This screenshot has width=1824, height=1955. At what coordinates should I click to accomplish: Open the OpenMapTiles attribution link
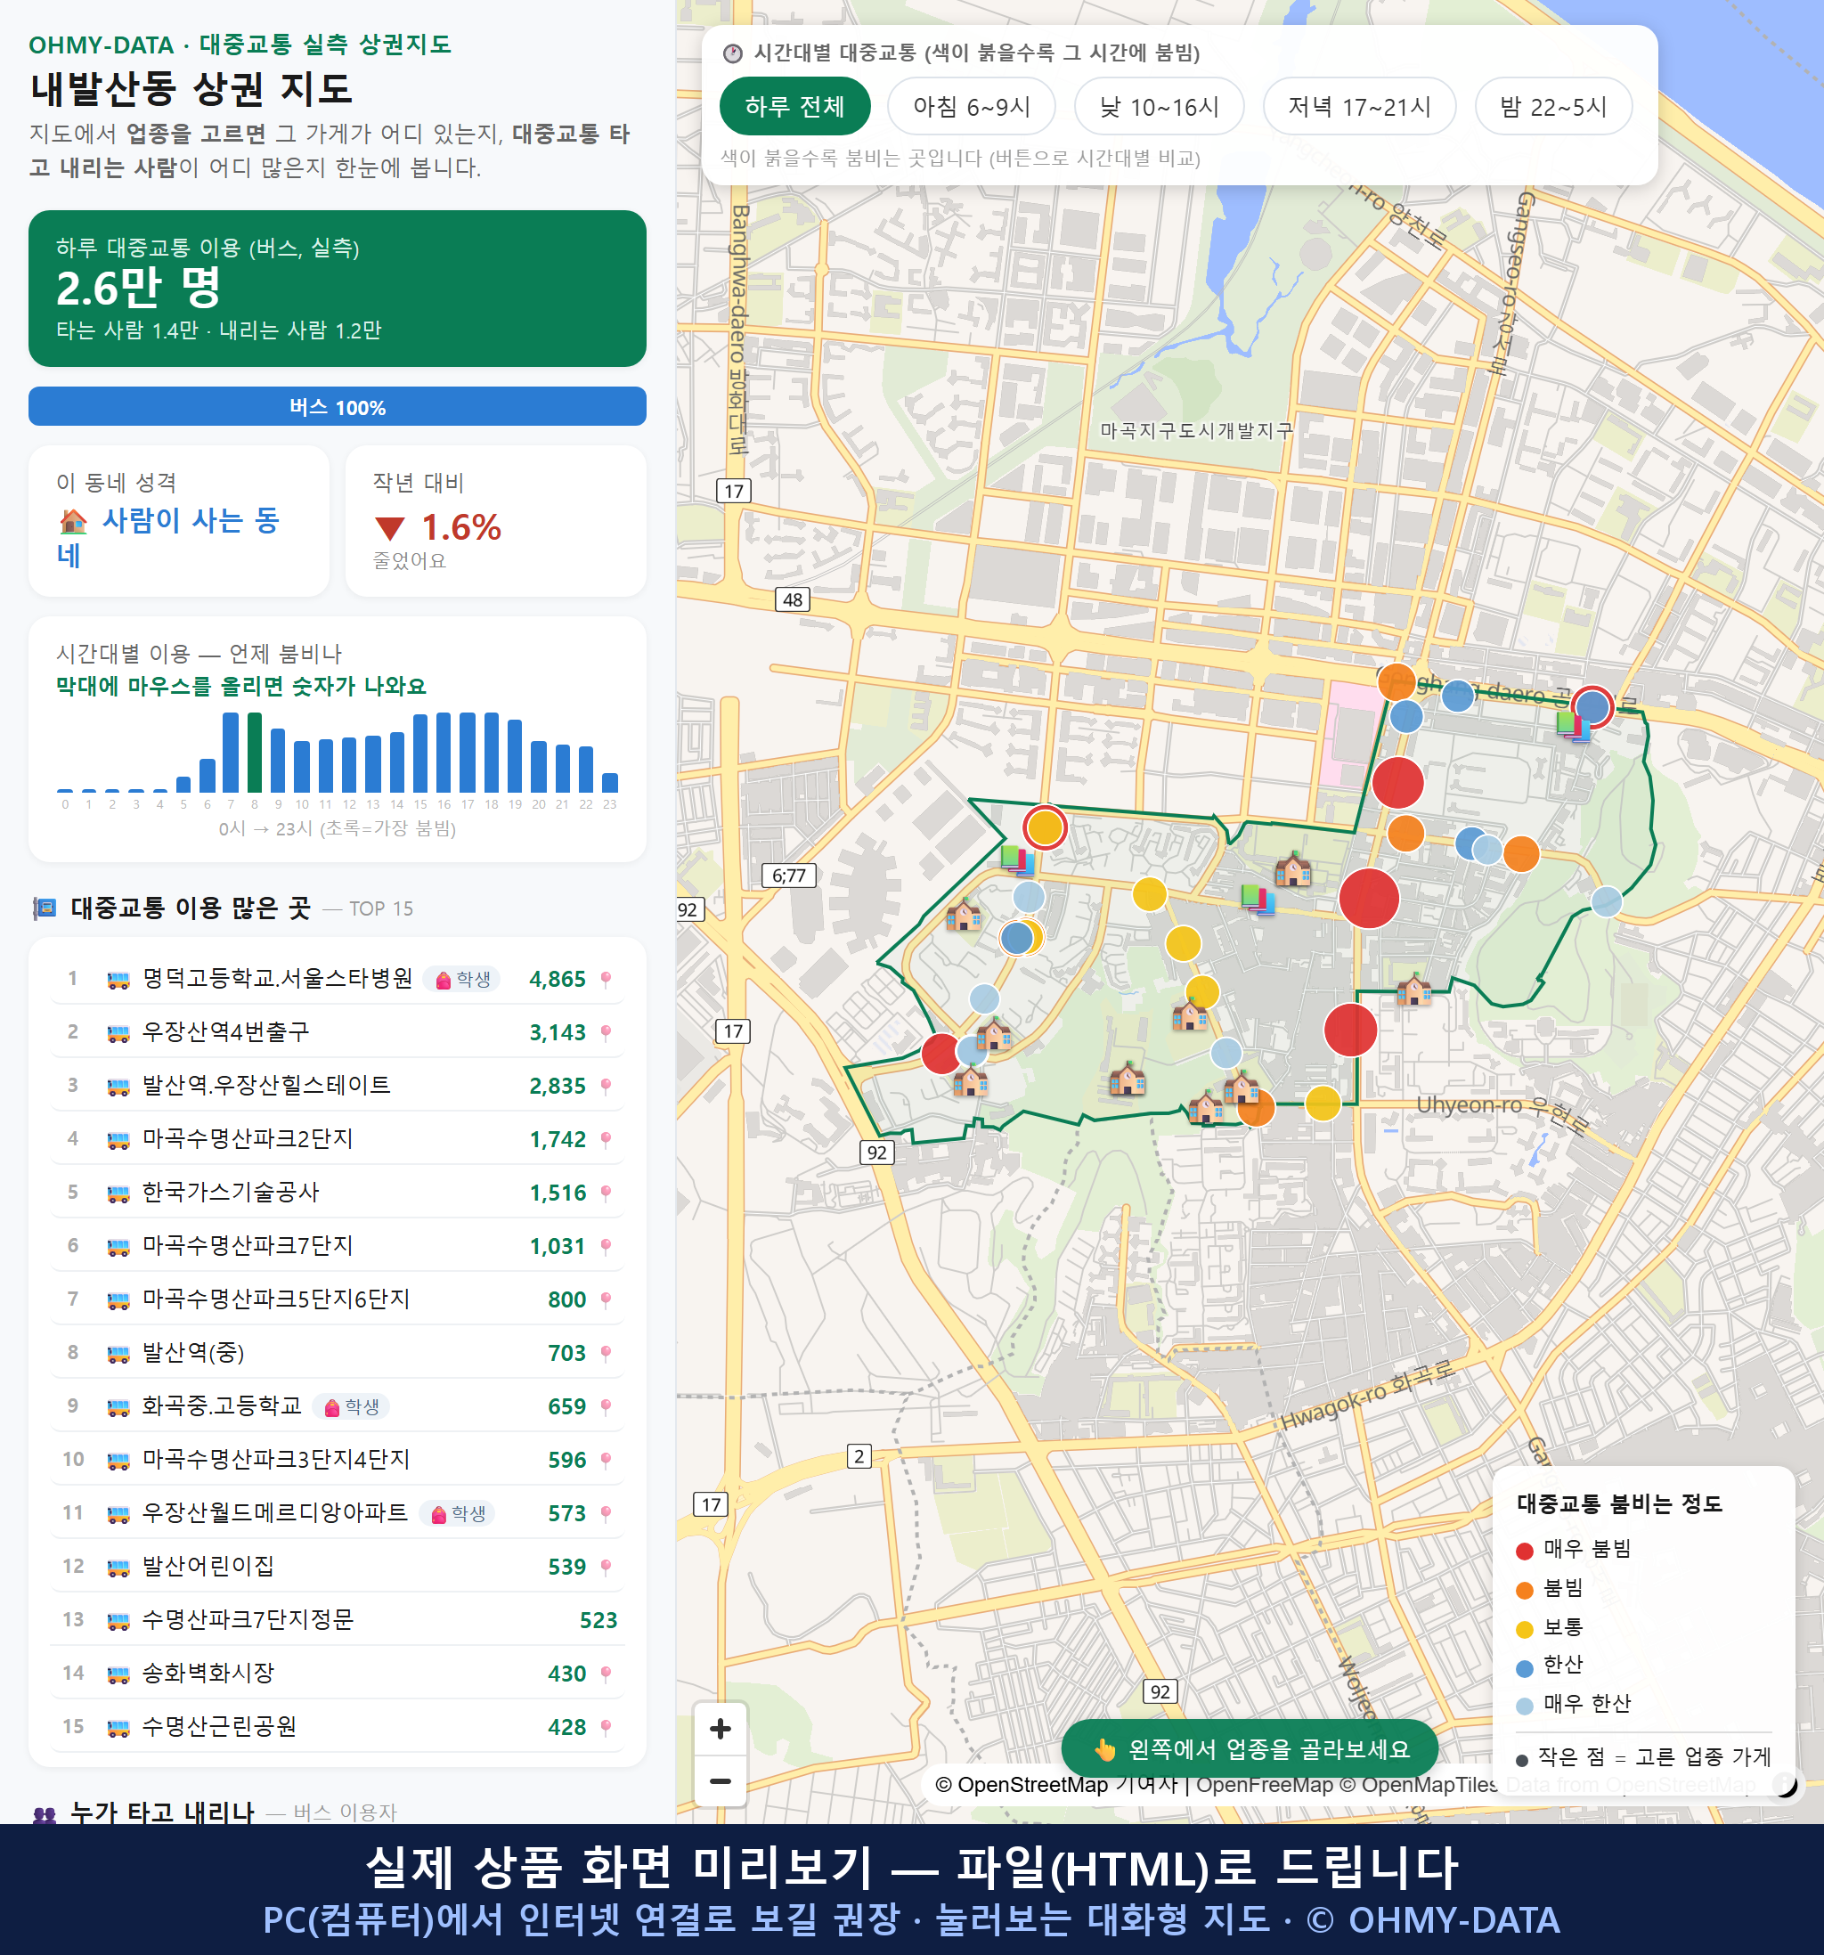coord(1419,1785)
